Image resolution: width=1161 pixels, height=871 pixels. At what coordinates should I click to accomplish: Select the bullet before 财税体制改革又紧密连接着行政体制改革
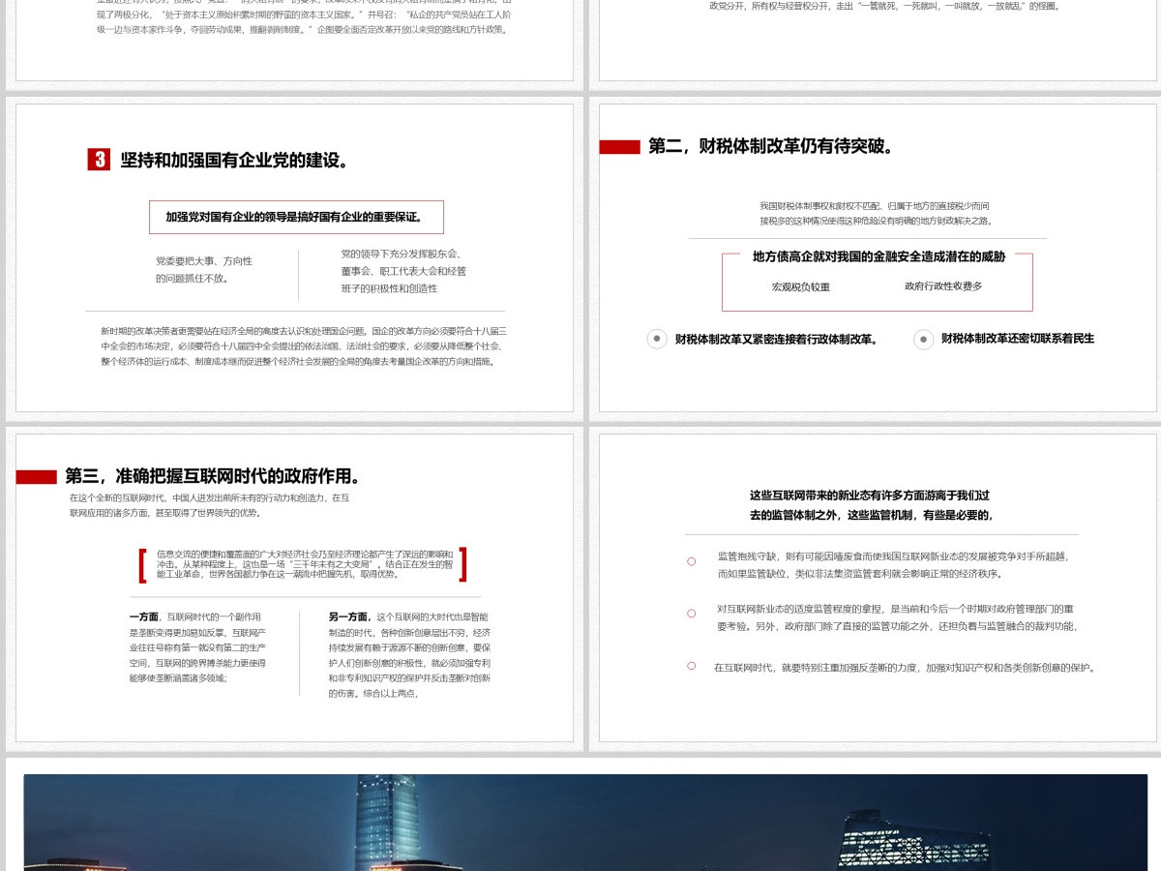pyautogui.click(x=658, y=339)
